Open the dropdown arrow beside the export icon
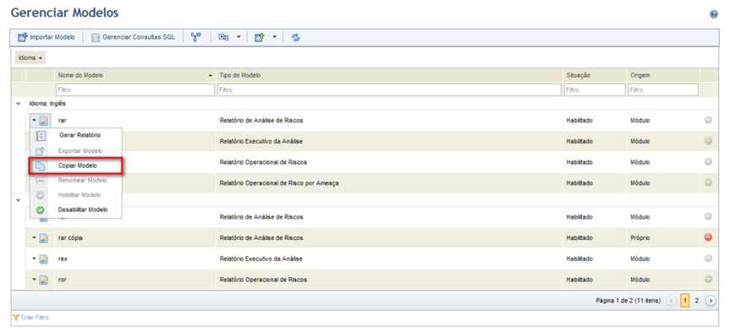Image resolution: width=730 pixels, height=332 pixels. pos(275,37)
